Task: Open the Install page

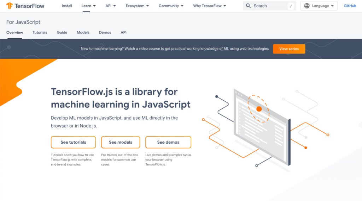Action: coord(67,6)
